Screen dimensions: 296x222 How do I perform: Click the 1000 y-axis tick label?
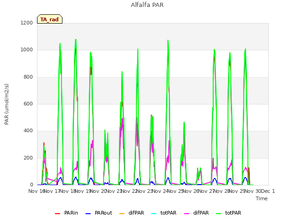[27, 50]
